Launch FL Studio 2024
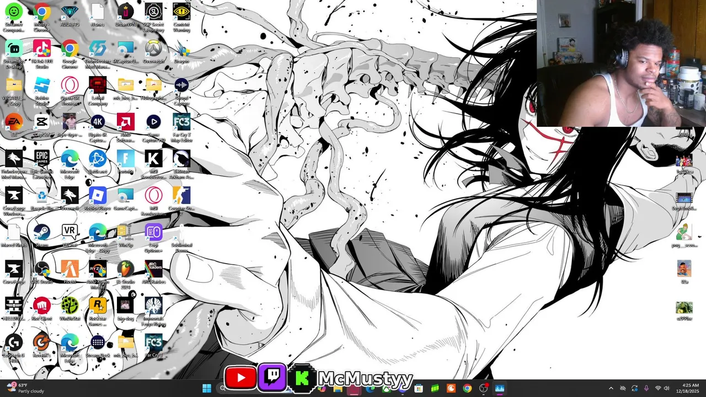Image resolution: width=706 pixels, height=397 pixels. (125, 275)
